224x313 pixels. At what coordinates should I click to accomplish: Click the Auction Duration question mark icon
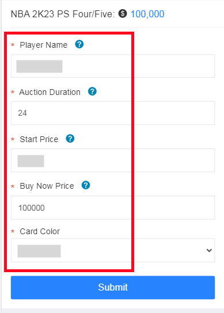pos(92,91)
